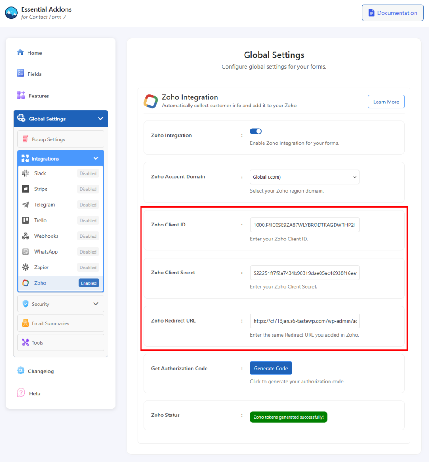Viewport: 429px width, 462px height.
Task: Click the Home house icon
Action: click(x=20, y=52)
